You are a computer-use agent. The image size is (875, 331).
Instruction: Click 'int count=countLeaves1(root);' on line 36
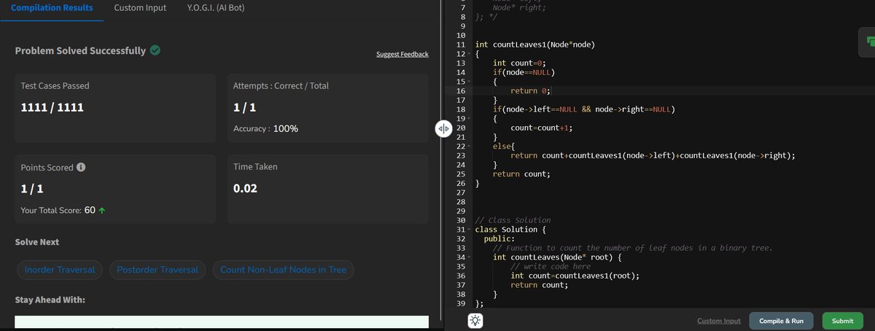click(575, 276)
